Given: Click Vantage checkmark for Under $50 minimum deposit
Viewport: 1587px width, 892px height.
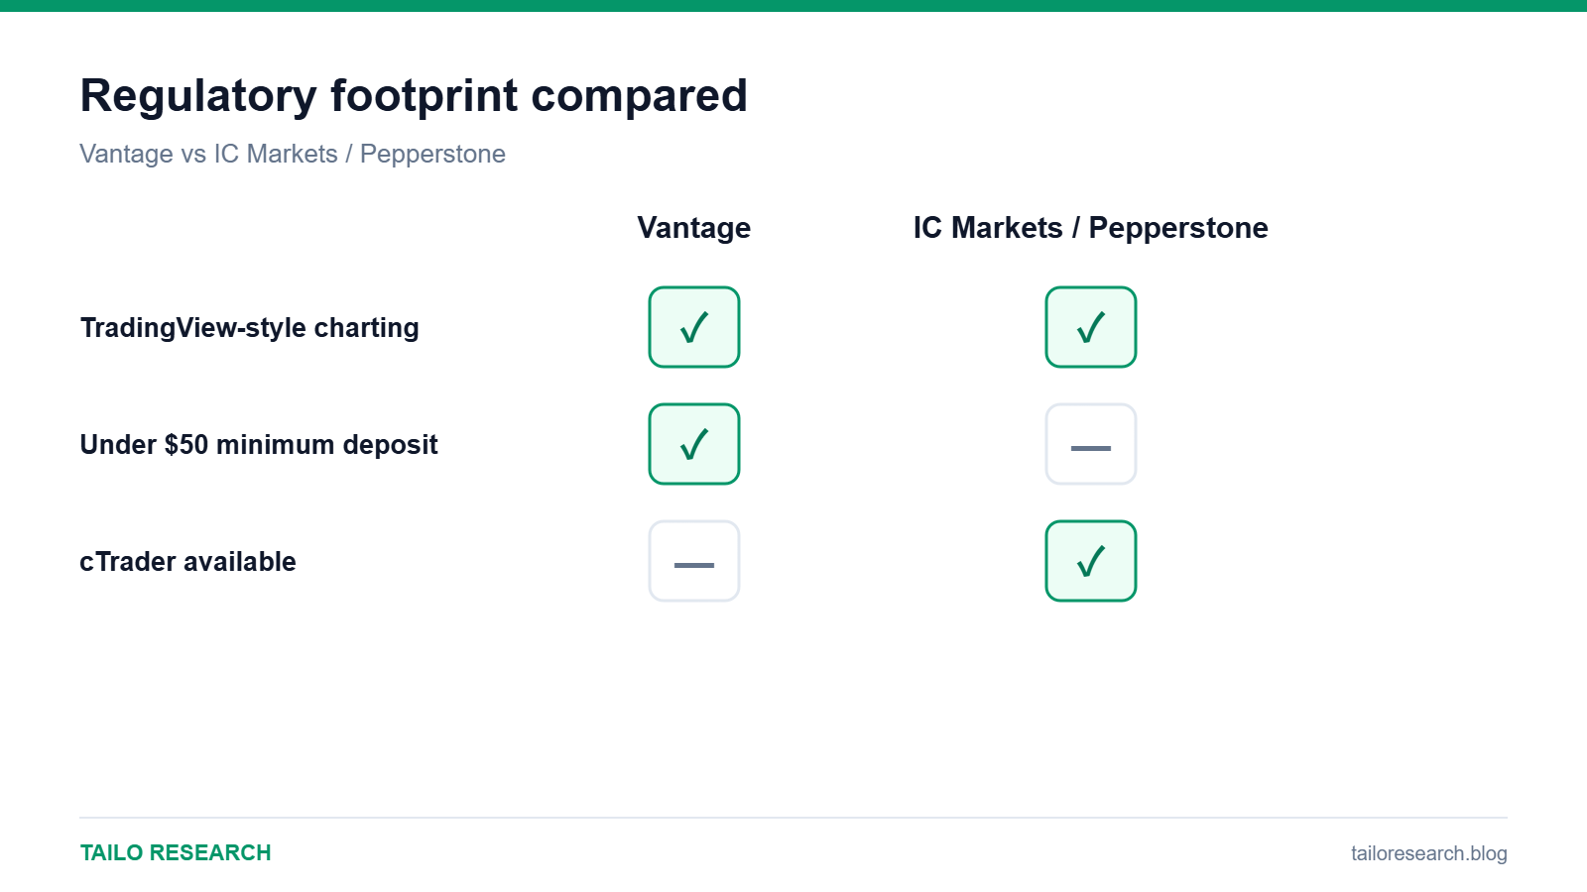Looking at the screenshot, I should tap(694, 444).
